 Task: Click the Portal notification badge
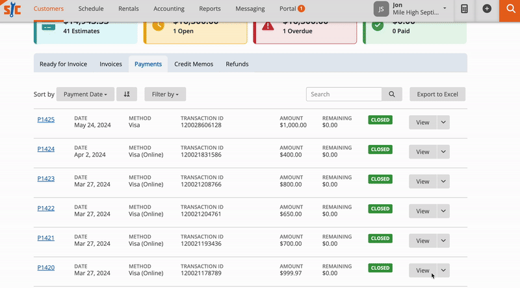coord(301,8)
